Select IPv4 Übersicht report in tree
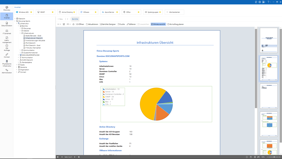This screenshot has width=282, height=159. [30, 43]
